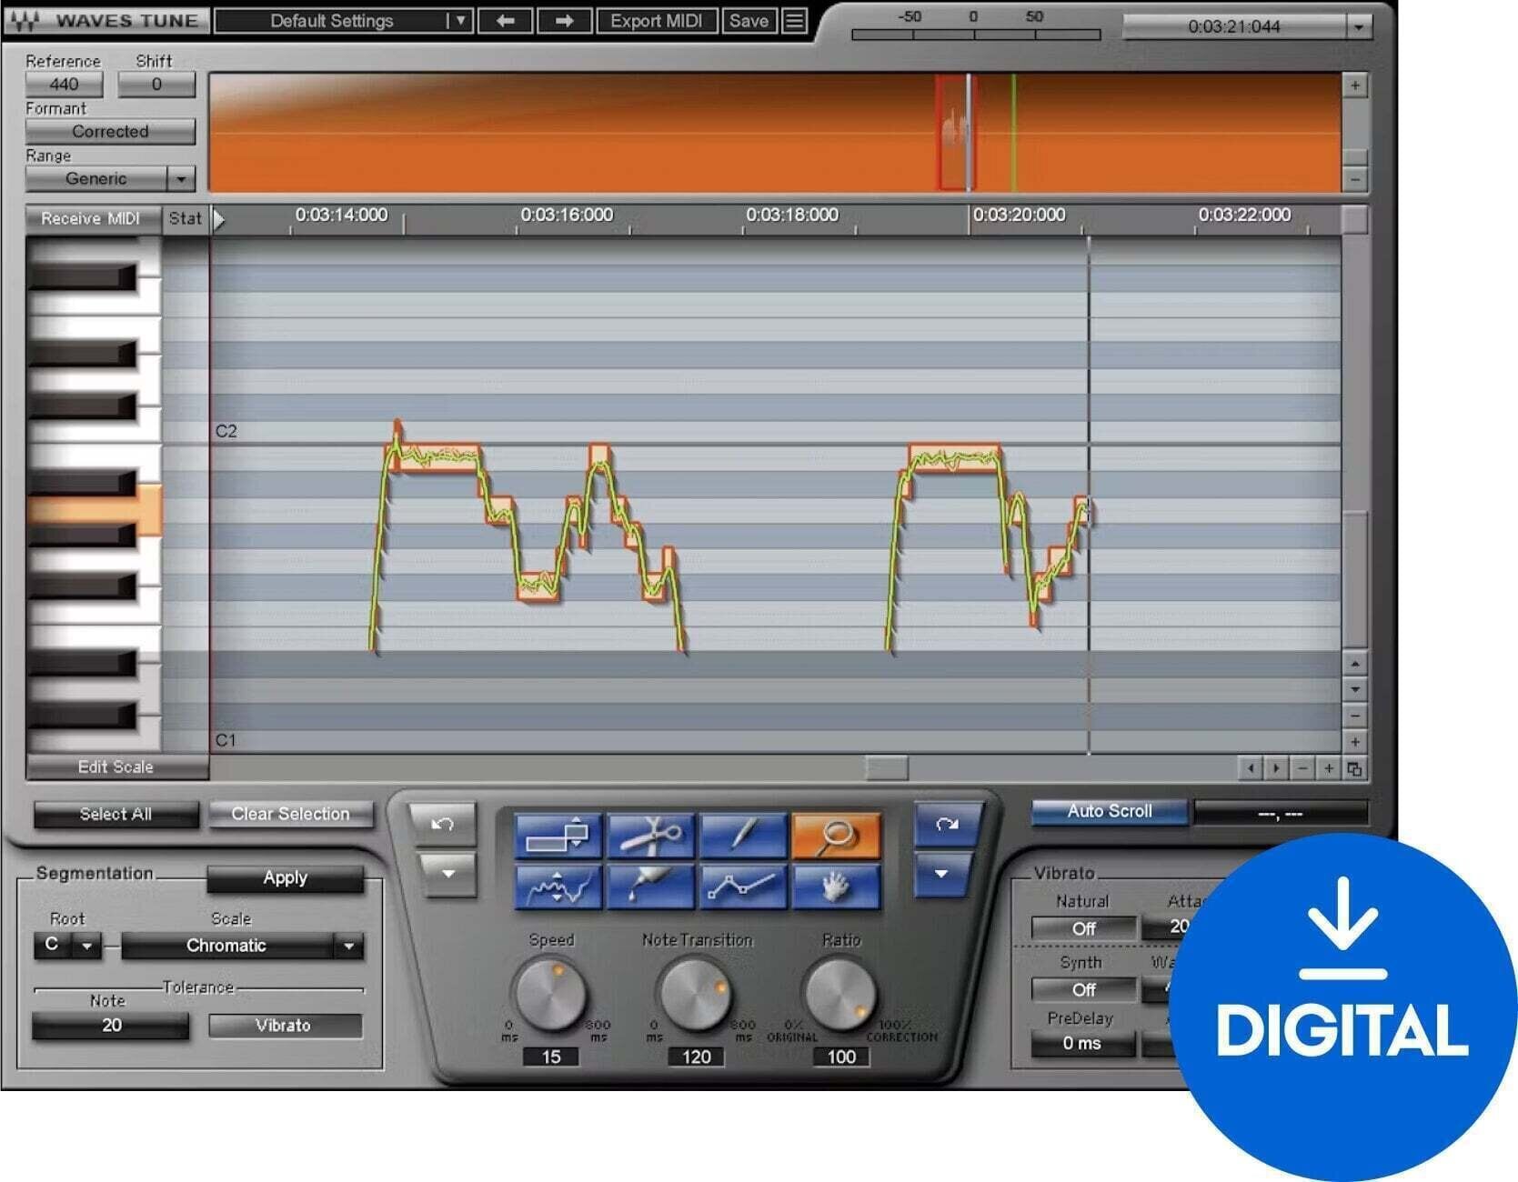The height and width of the screenshot is (1182, 1518).
Task: Click the Export MIDI button
Action: pos(657,21)
